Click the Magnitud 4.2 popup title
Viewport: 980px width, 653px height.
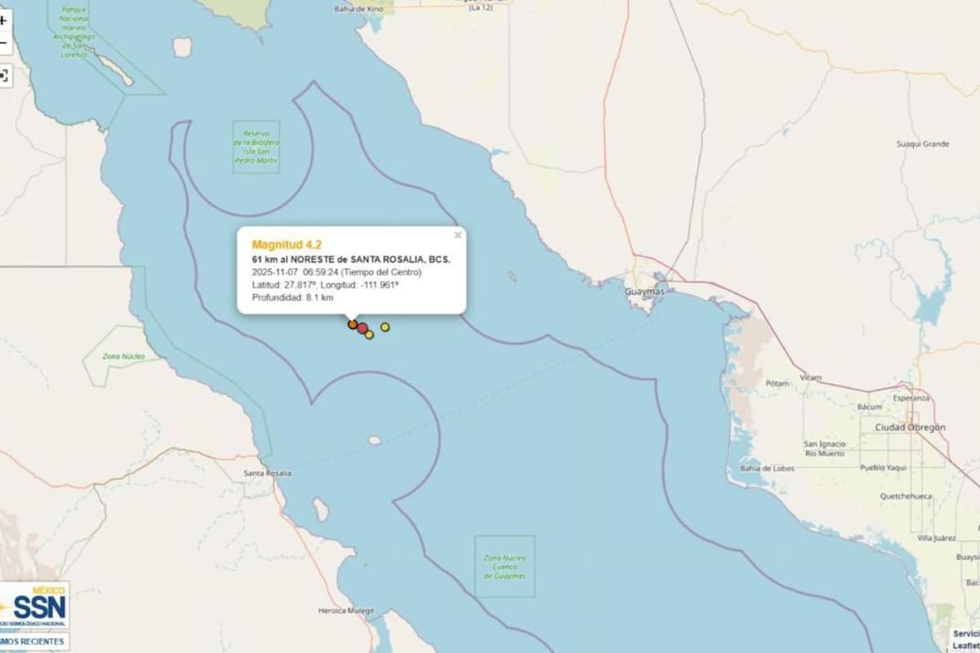[x=287, y=244]
